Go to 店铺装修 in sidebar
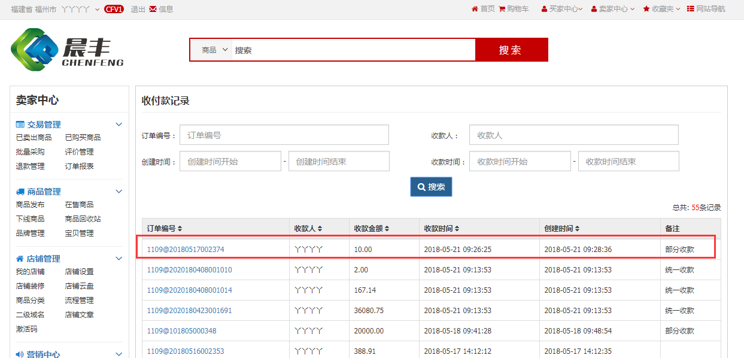The width and height of the screenshot is (744, 358). (30, 286)
